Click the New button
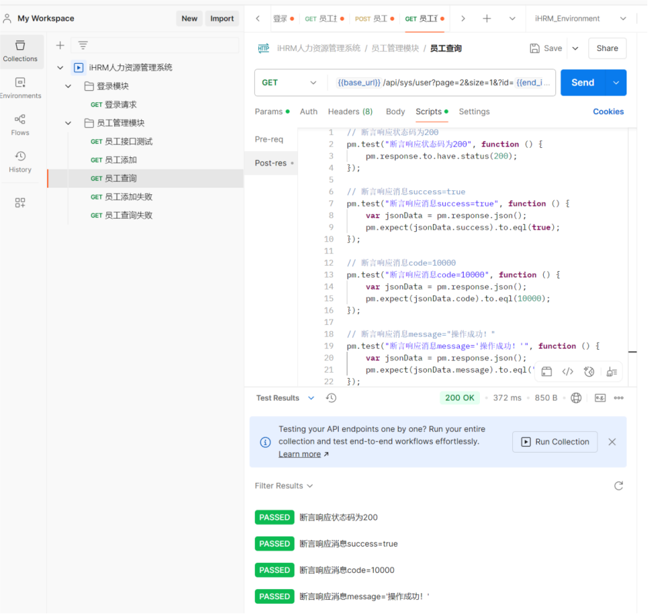This screenshot has width=648, height=614. click(190, 19)
